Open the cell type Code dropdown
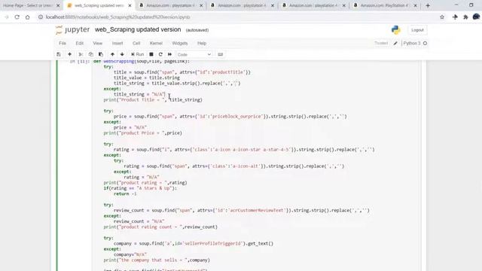Viewport: 482px width, 271px height. pos(194,54)
